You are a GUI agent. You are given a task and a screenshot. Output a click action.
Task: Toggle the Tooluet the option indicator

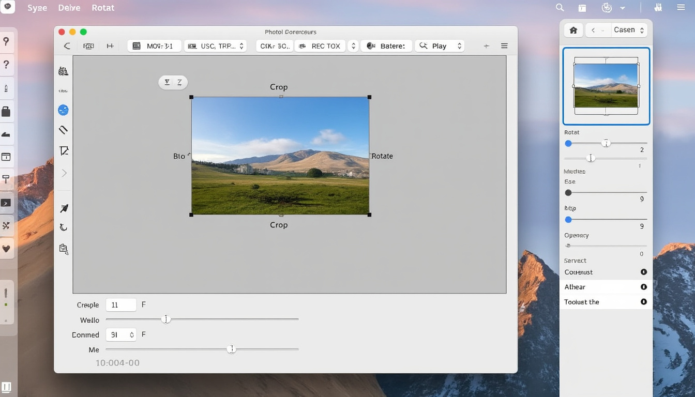(x=644, y=302)
